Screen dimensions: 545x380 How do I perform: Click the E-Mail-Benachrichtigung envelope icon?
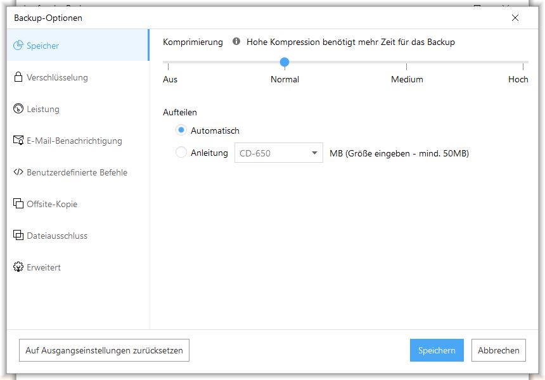pos(18,140)
